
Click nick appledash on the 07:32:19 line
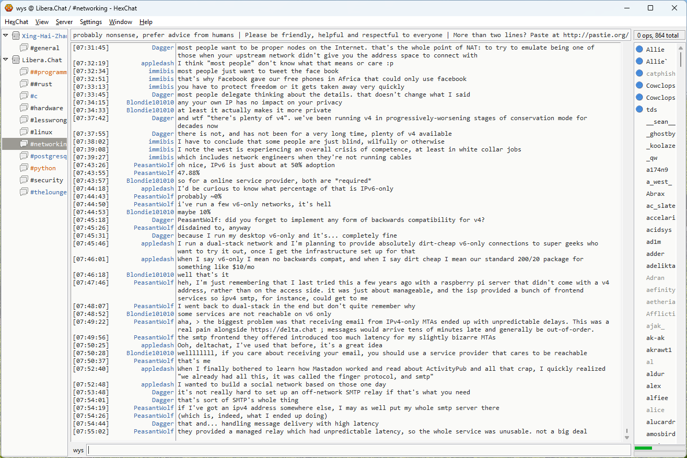click(x=157, y=63)
